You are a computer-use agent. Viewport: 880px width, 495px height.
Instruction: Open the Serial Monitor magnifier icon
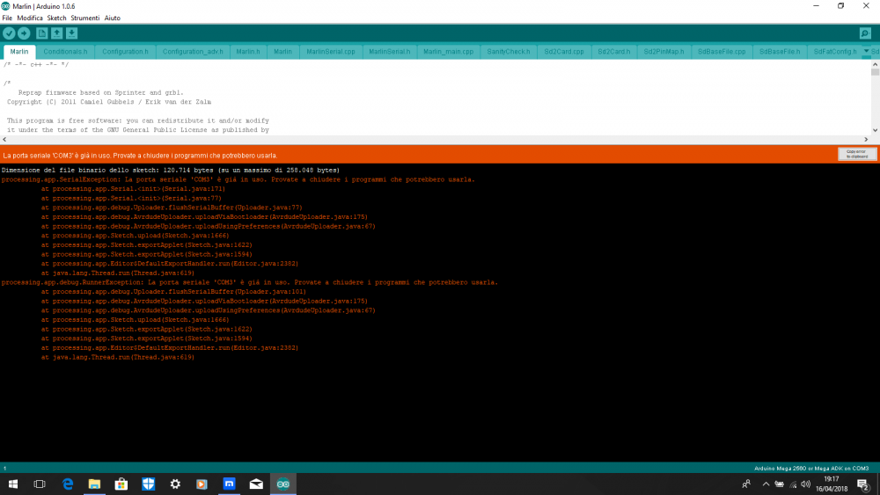tap(865, 33)
